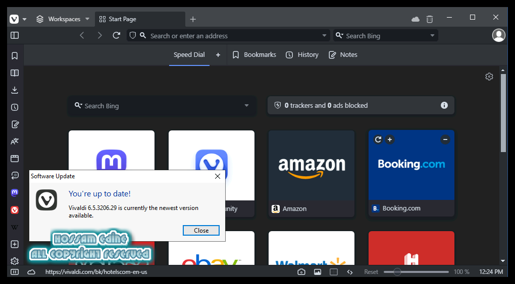Adjust the page zoom slider
Image resolution: width=515 pixels, height=284 pixels.
click(x=416, y=272)
